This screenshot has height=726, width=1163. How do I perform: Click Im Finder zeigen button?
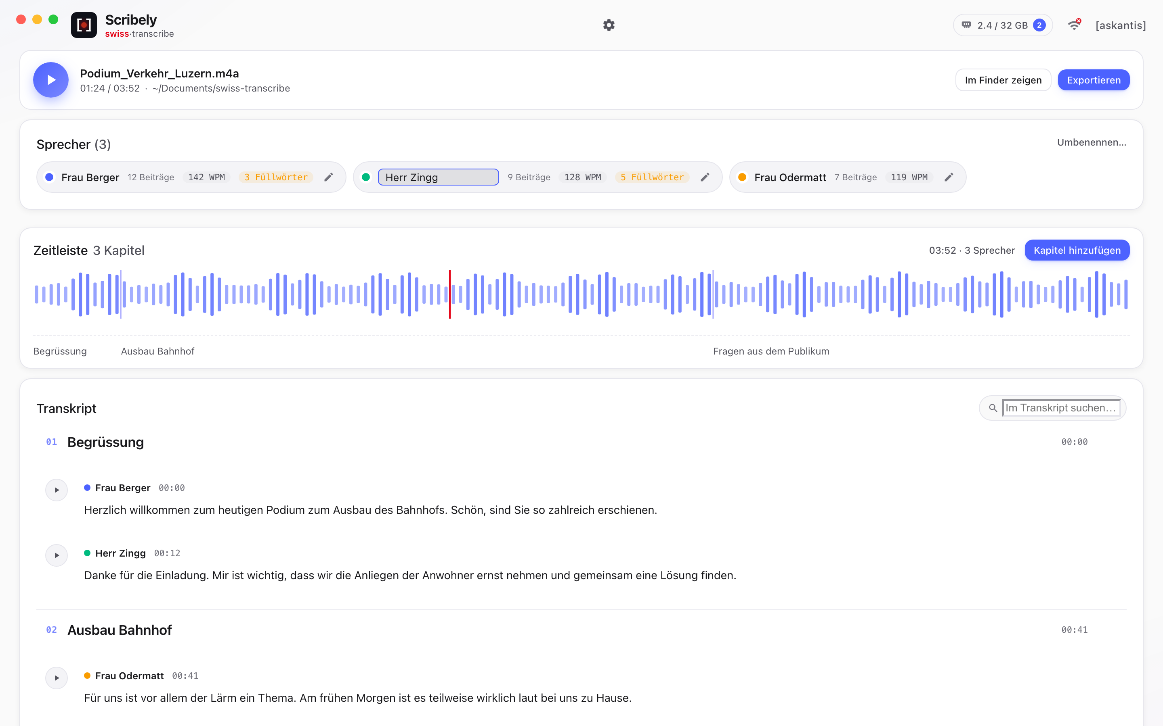pos(1003,80)
